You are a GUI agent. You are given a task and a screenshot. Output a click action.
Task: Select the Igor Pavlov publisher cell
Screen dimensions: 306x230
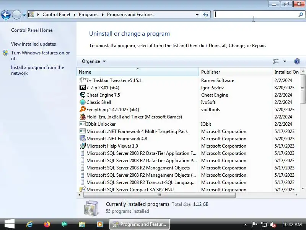click(x=212, y=88)
